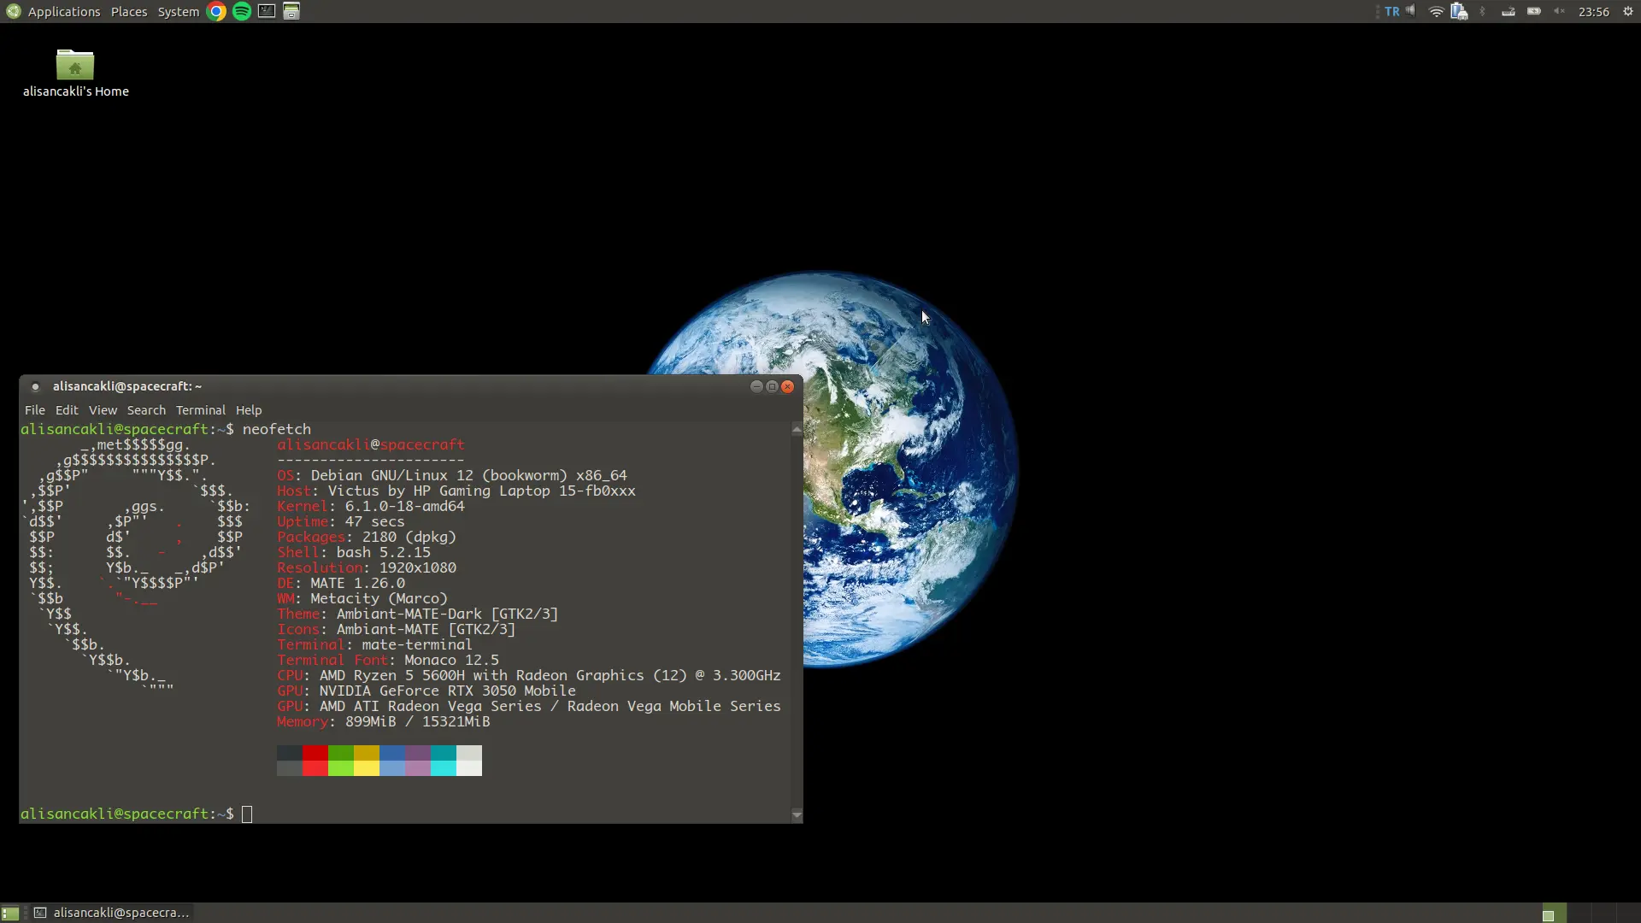Click the DE 'MATE 1.26.0' value
Viewport: 1641px width, 923px height.
pos(357,583)
